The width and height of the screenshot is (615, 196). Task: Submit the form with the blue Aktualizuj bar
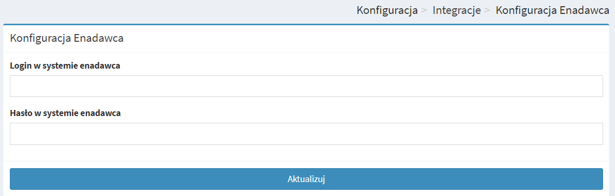tap(306, 179)
